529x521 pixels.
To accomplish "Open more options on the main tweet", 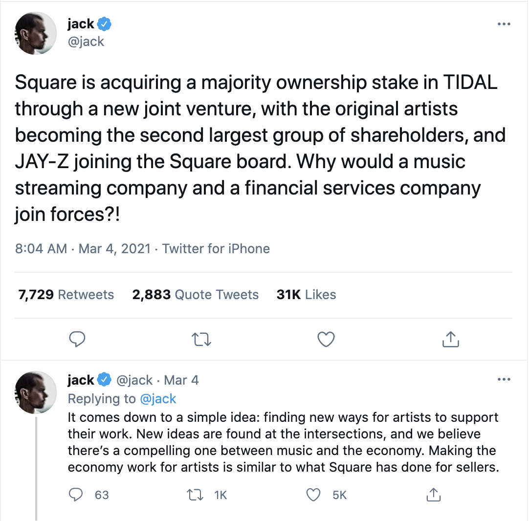I will [x=503, y=24].
